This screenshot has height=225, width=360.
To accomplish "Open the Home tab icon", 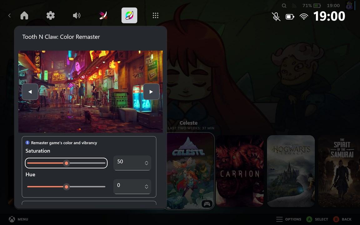I will click(x=24, y=15).
